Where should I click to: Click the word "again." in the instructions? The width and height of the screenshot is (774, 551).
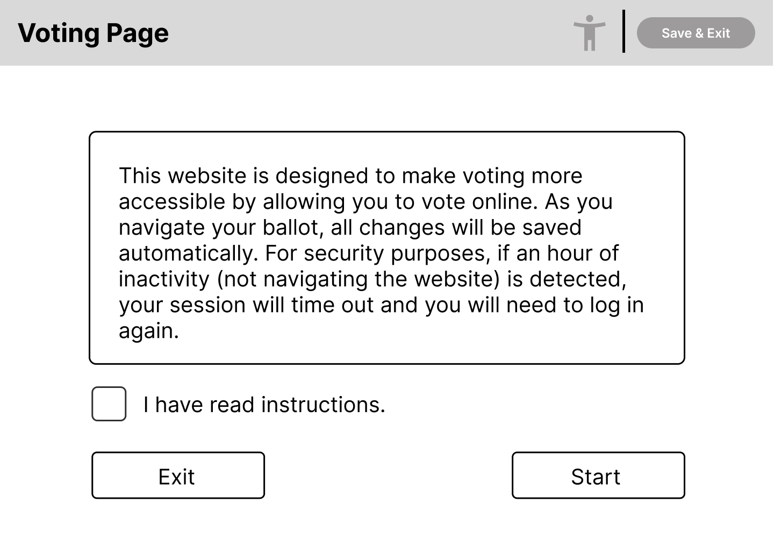pyautogui.click(x=148, y=331)
